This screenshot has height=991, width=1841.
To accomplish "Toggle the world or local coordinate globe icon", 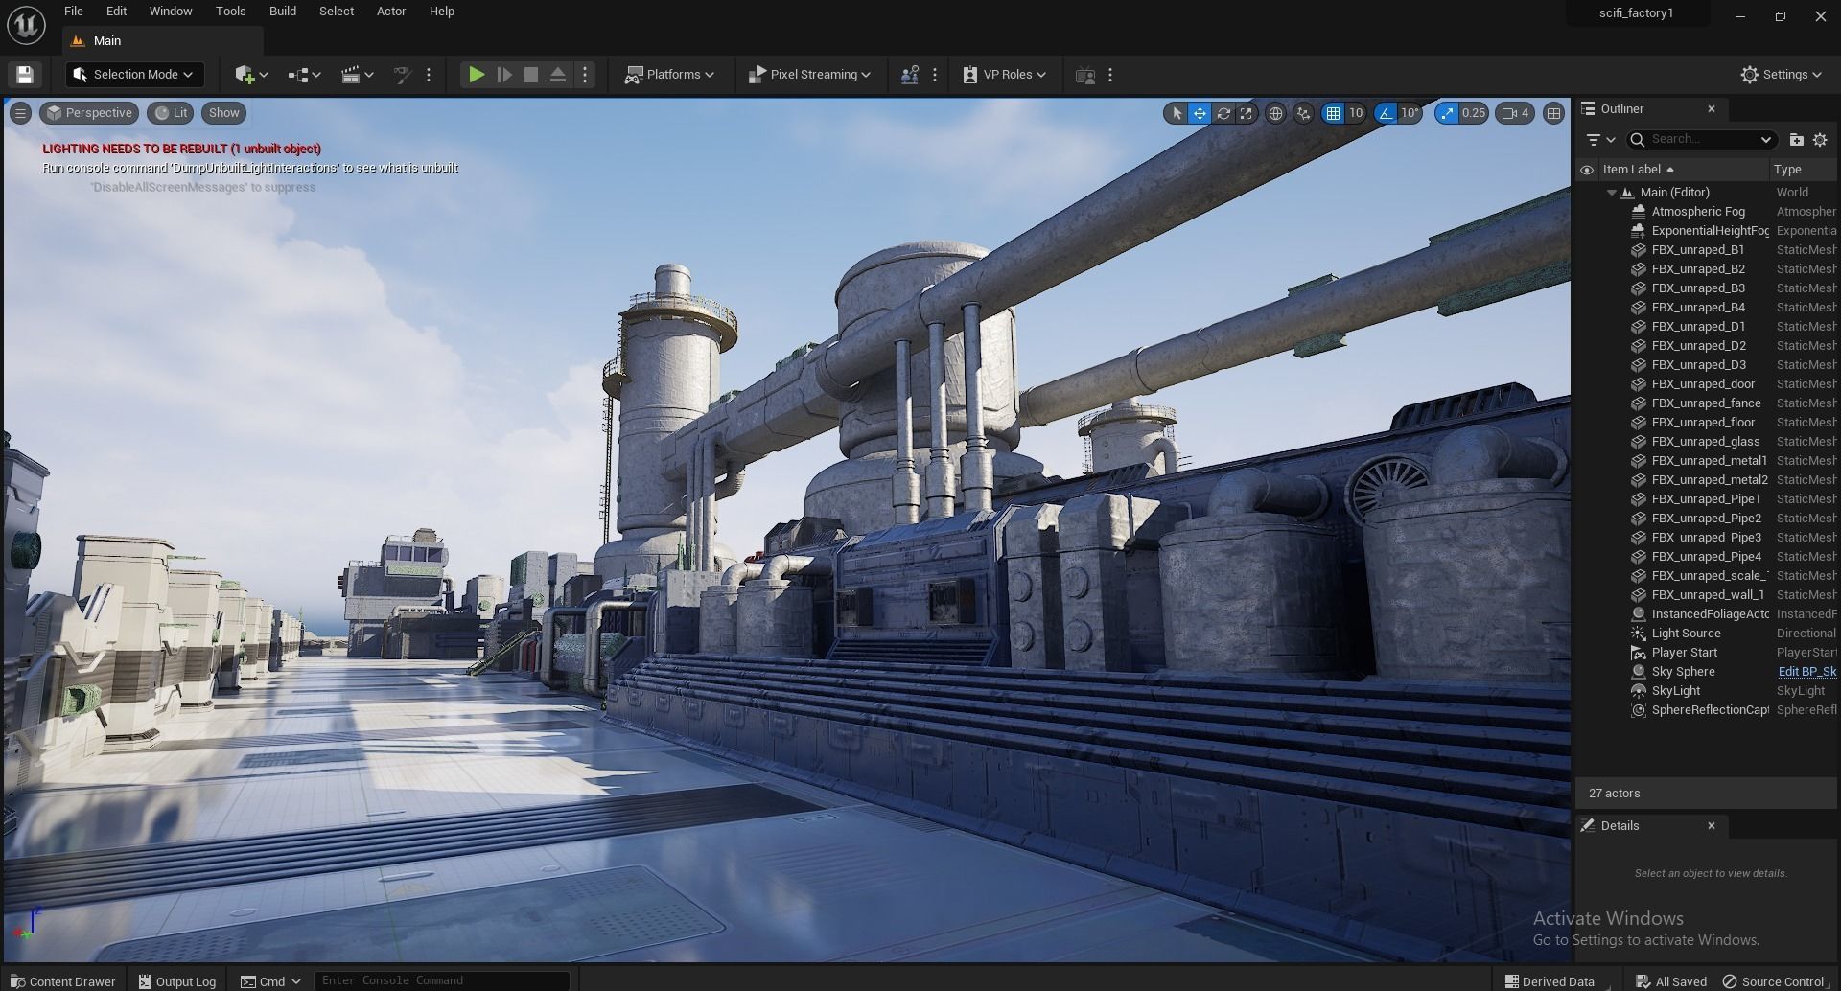I will tap(1275, 113).
